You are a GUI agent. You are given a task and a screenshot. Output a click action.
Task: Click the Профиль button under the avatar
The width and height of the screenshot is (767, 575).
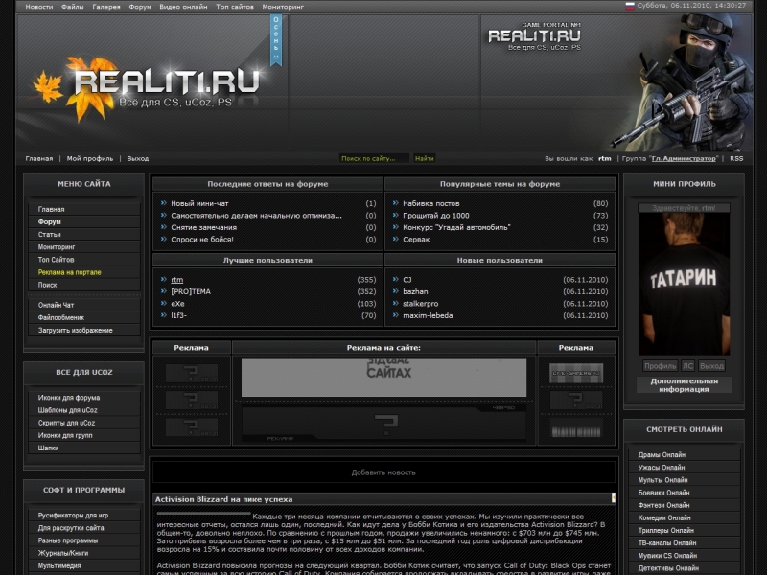[x=661, y=366]
